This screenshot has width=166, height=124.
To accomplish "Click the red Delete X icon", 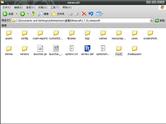I will [84, 14].
